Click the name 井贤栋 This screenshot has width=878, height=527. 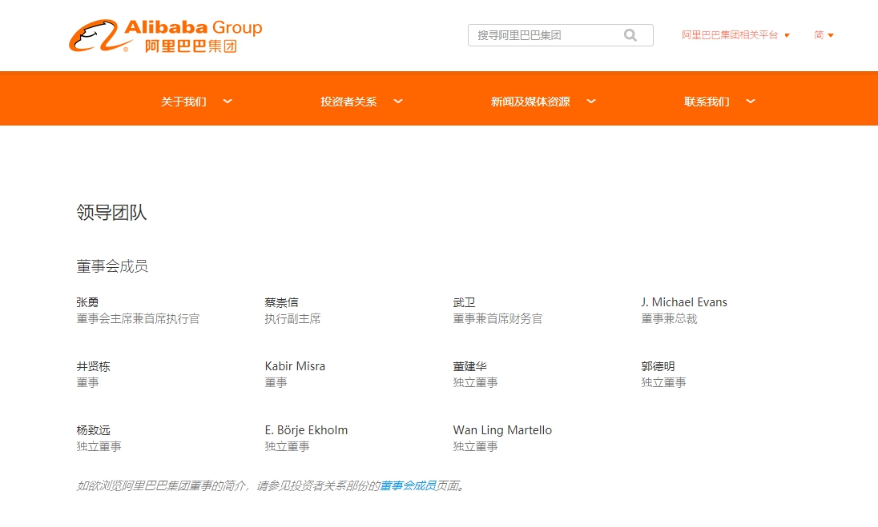point(94,366)
